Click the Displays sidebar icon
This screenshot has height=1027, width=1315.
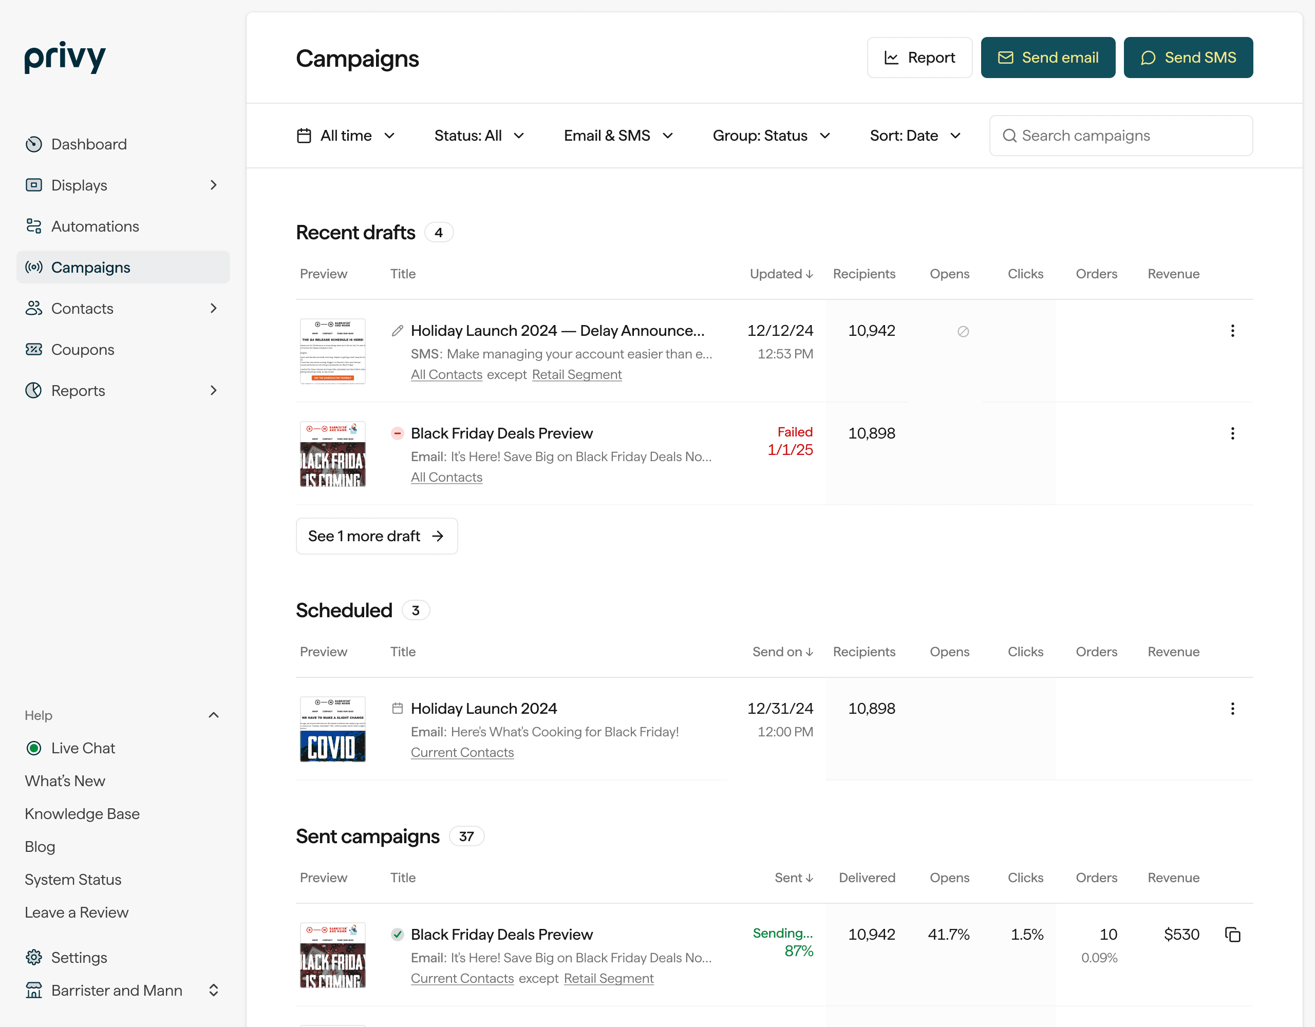click(34, 185)
